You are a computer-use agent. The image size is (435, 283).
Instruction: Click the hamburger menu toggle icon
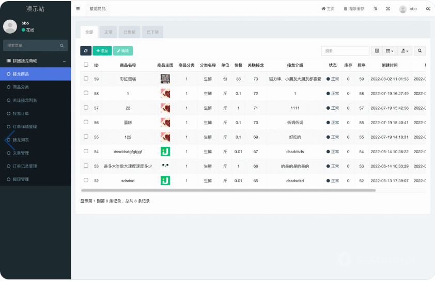point(77,9)
